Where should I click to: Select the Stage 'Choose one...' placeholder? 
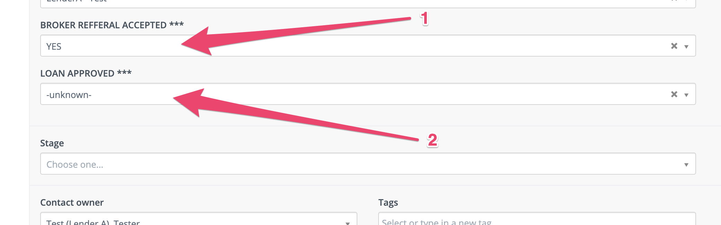click(75, 165)
